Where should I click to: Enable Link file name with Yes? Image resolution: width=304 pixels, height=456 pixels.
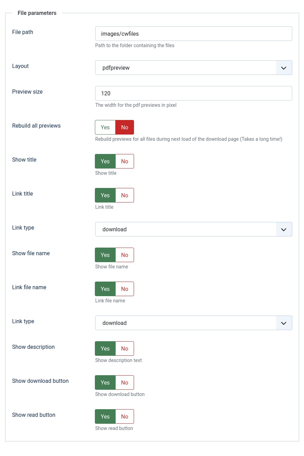105,289
